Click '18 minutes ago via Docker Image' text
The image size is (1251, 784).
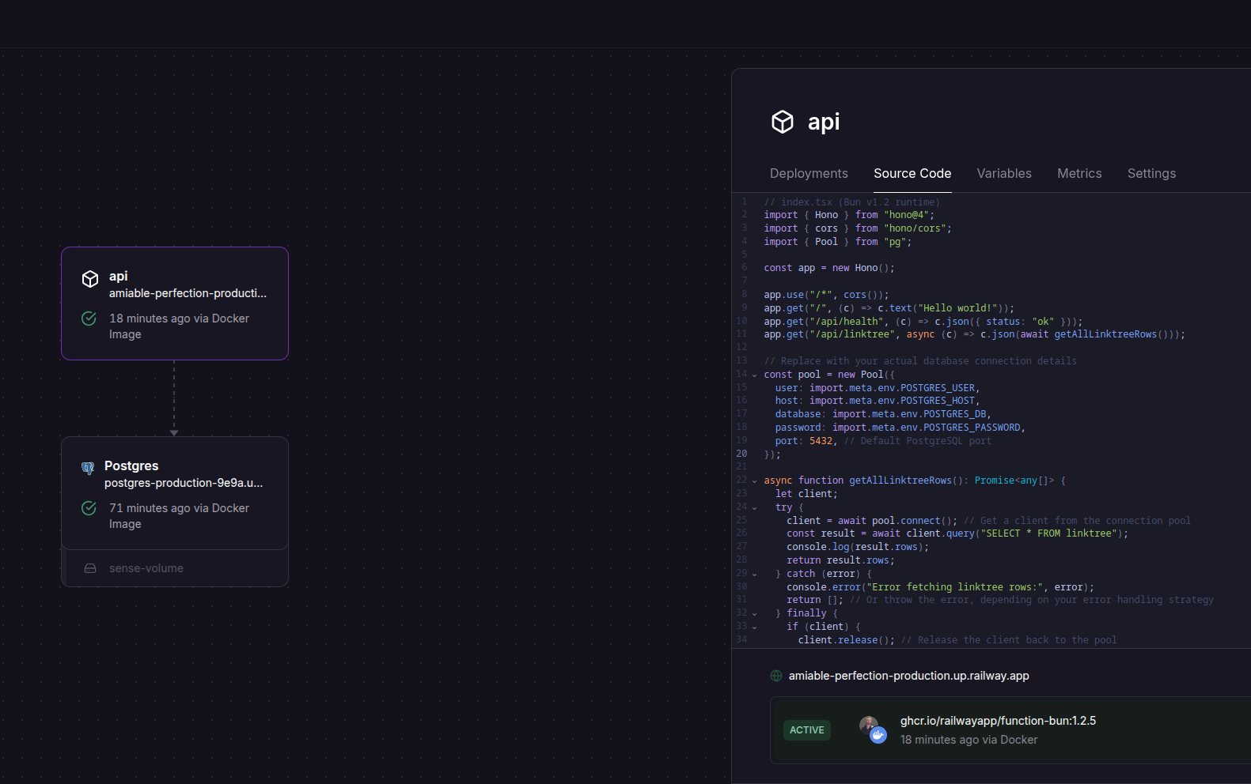coord(179,326)
